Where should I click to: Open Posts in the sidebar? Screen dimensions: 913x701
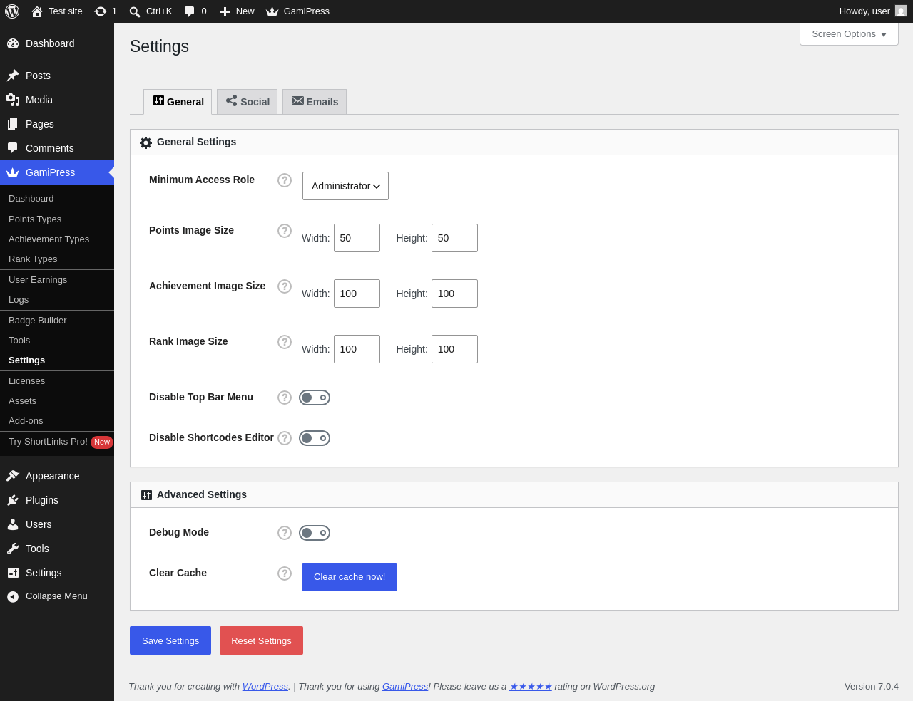(x=57, y=76)
